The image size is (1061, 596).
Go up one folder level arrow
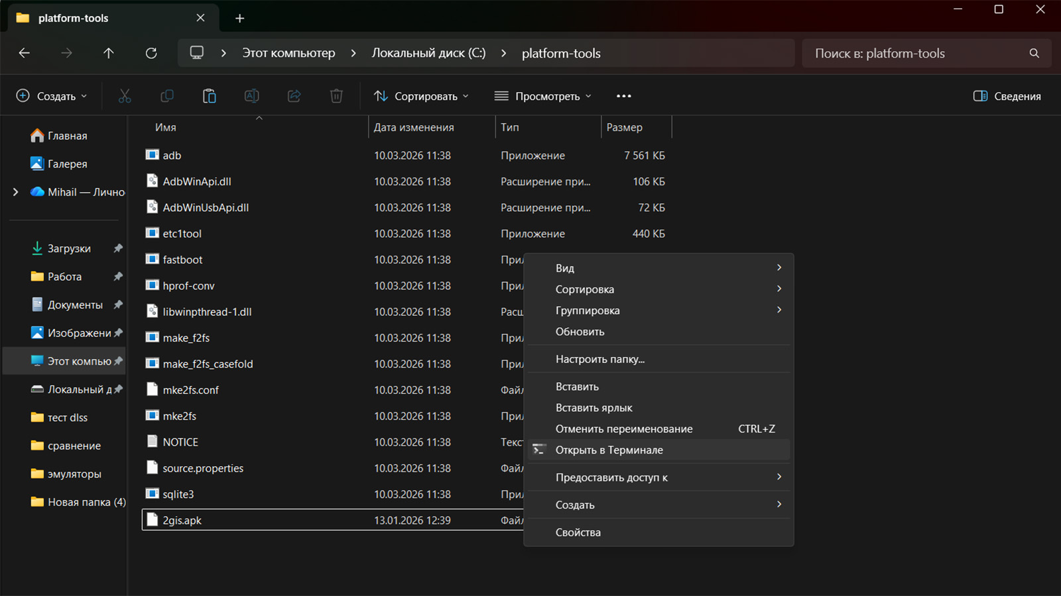pos(109,53)
